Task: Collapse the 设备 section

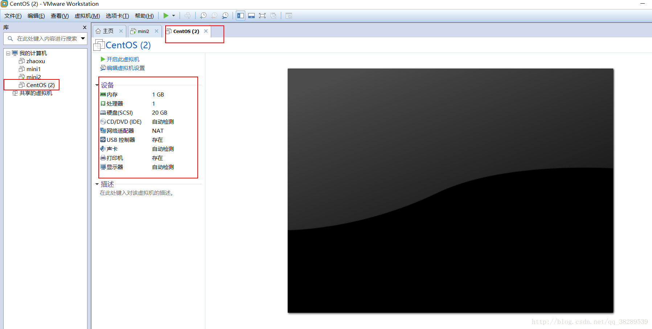Action: 97,85
